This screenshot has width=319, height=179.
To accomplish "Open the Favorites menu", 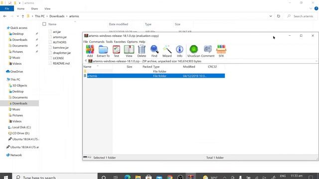I will (120, 42).
